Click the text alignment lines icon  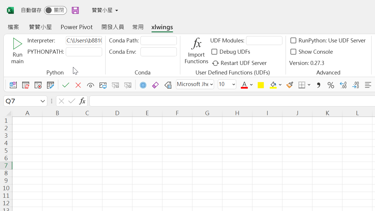(x=368, y=85)
